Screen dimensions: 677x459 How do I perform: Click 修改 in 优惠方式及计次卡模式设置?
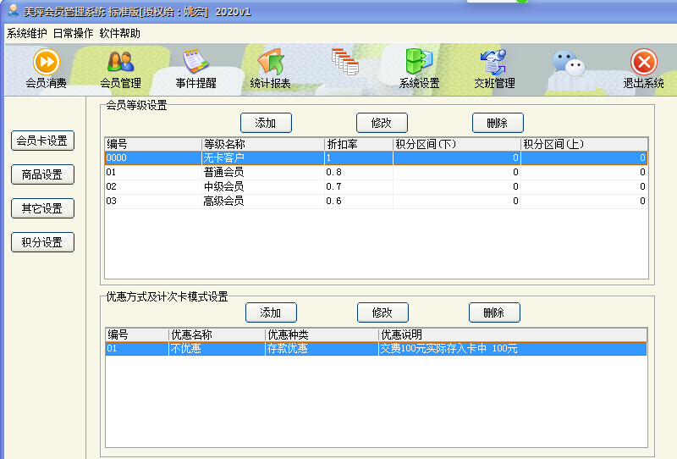[383, 312]
